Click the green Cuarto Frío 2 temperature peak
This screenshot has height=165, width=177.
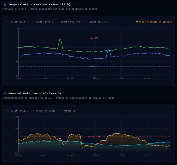click(60, 39)
